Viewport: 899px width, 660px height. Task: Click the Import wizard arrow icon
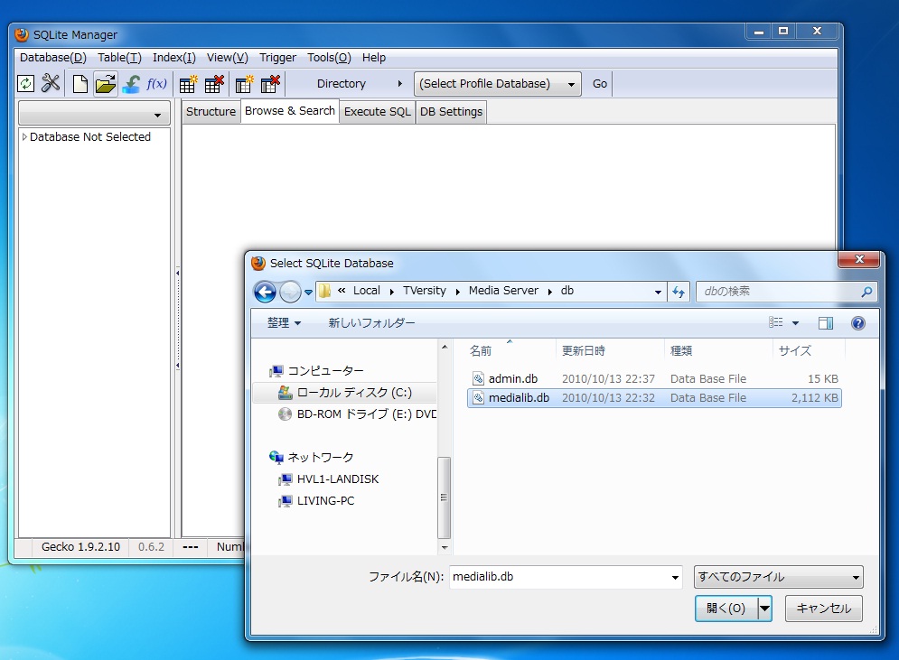click(131, 84)
